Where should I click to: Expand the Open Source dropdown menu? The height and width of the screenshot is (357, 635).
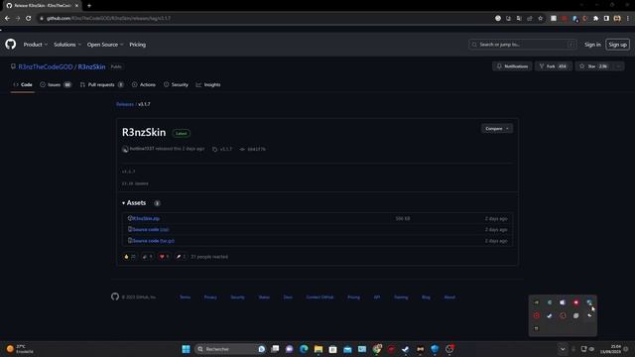(105, 45)
